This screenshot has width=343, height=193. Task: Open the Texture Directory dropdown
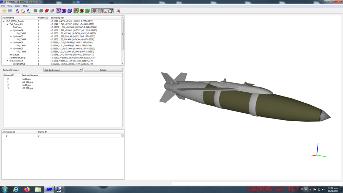coord(63,70)
